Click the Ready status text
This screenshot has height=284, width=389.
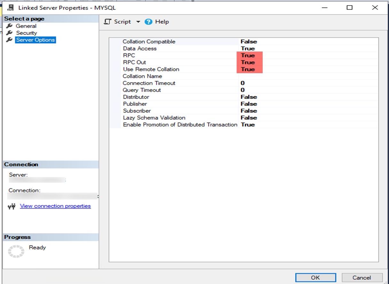coord(37,248)
